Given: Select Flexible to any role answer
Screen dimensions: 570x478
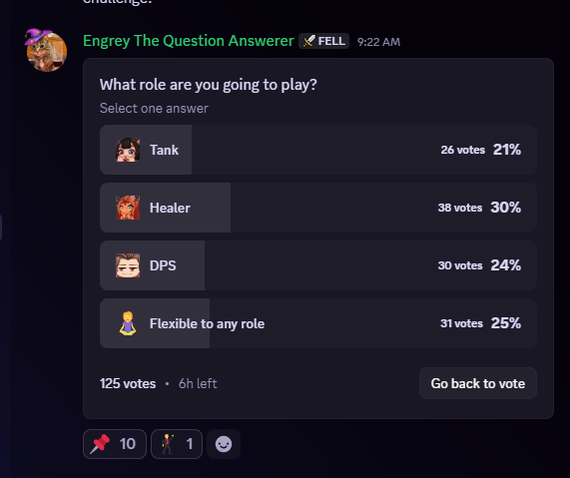Looking at the screenshot, I should point(318,323).
